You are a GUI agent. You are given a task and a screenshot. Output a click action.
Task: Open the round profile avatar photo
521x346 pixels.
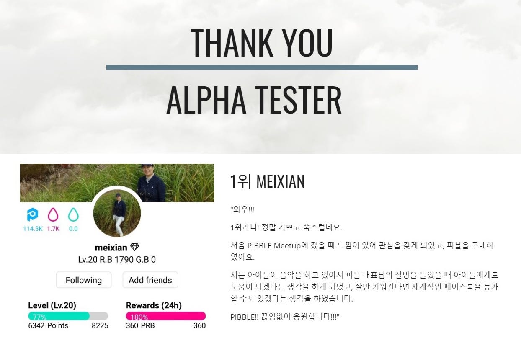(x=117, y=213)
